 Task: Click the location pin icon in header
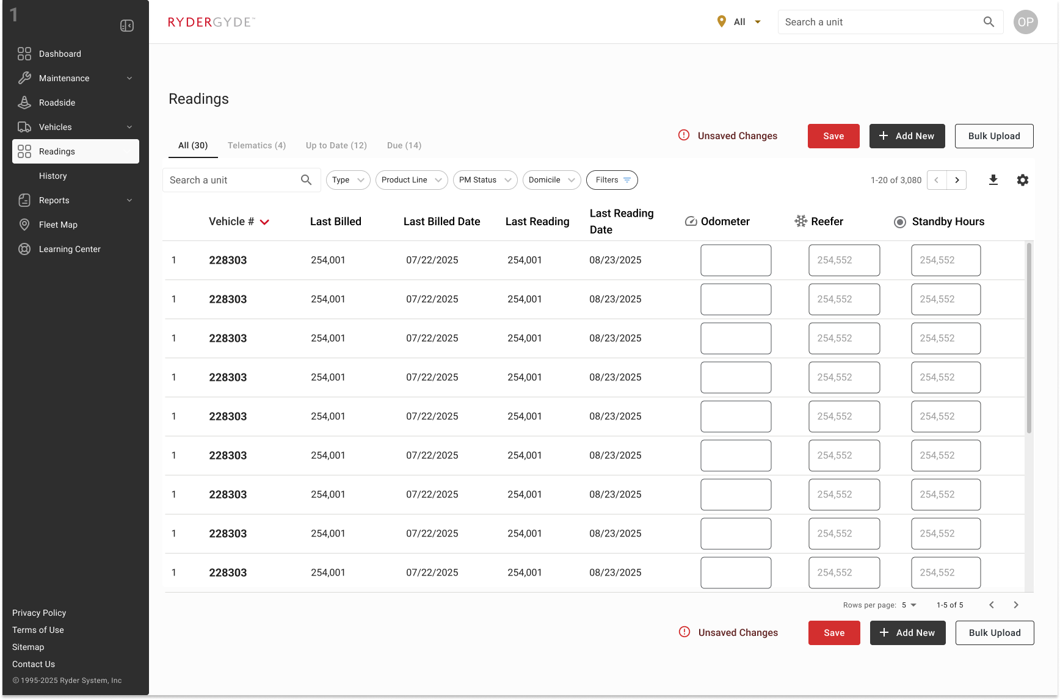point(722,22)
